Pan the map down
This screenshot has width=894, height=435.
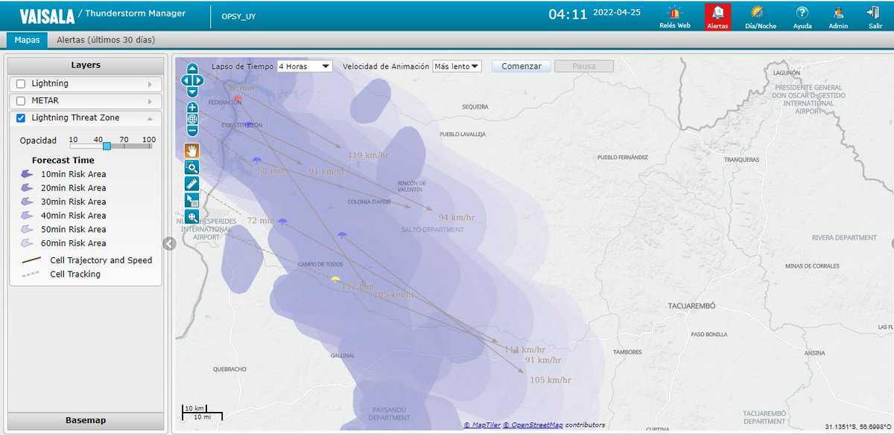[192, 92]
